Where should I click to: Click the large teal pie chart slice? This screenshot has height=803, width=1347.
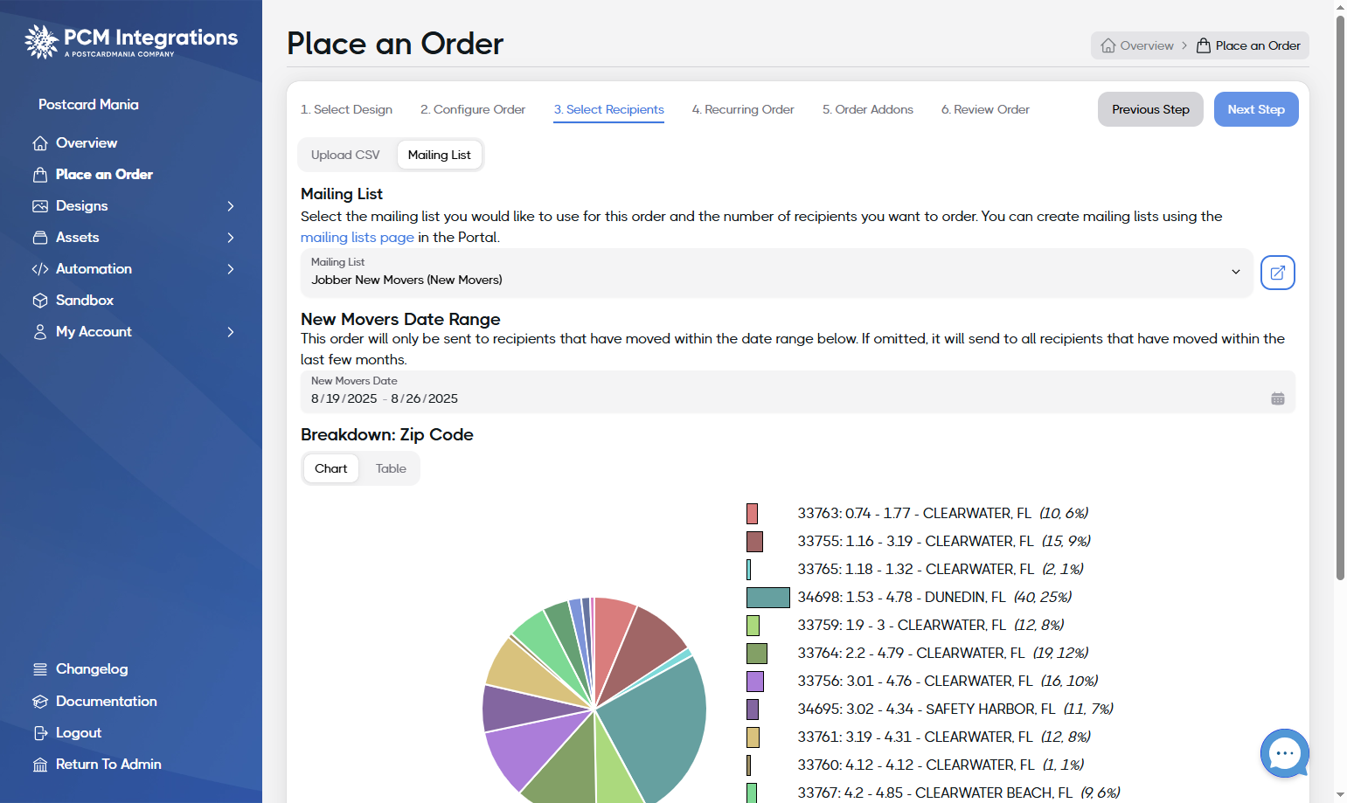(660, 725)
